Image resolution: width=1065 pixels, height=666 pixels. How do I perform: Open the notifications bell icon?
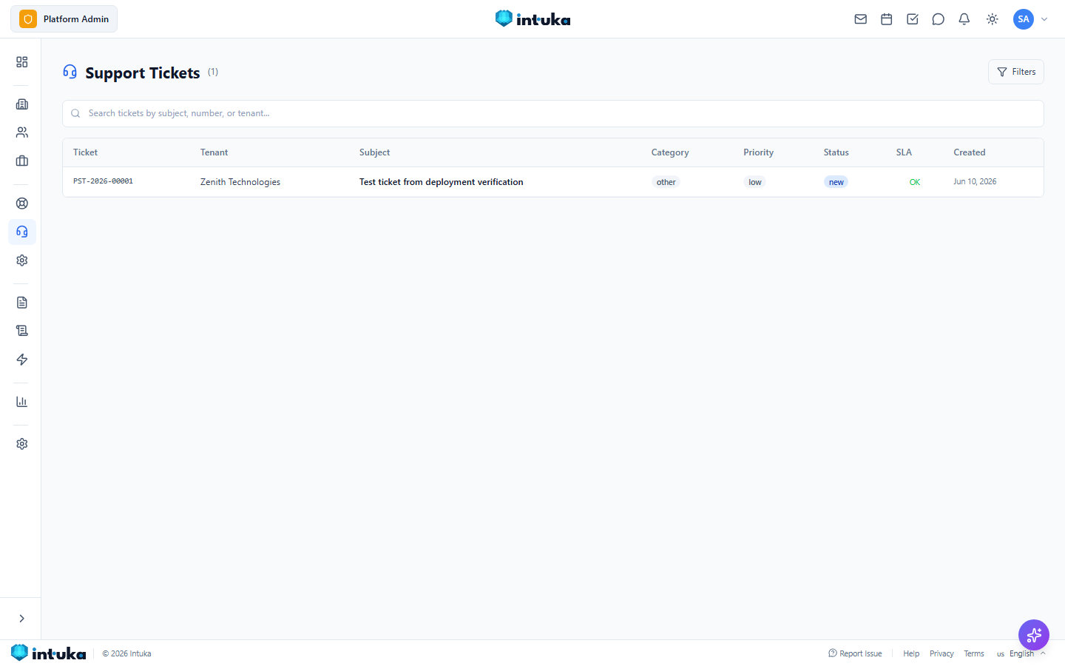pyautogui.click(x=964, y=19)
